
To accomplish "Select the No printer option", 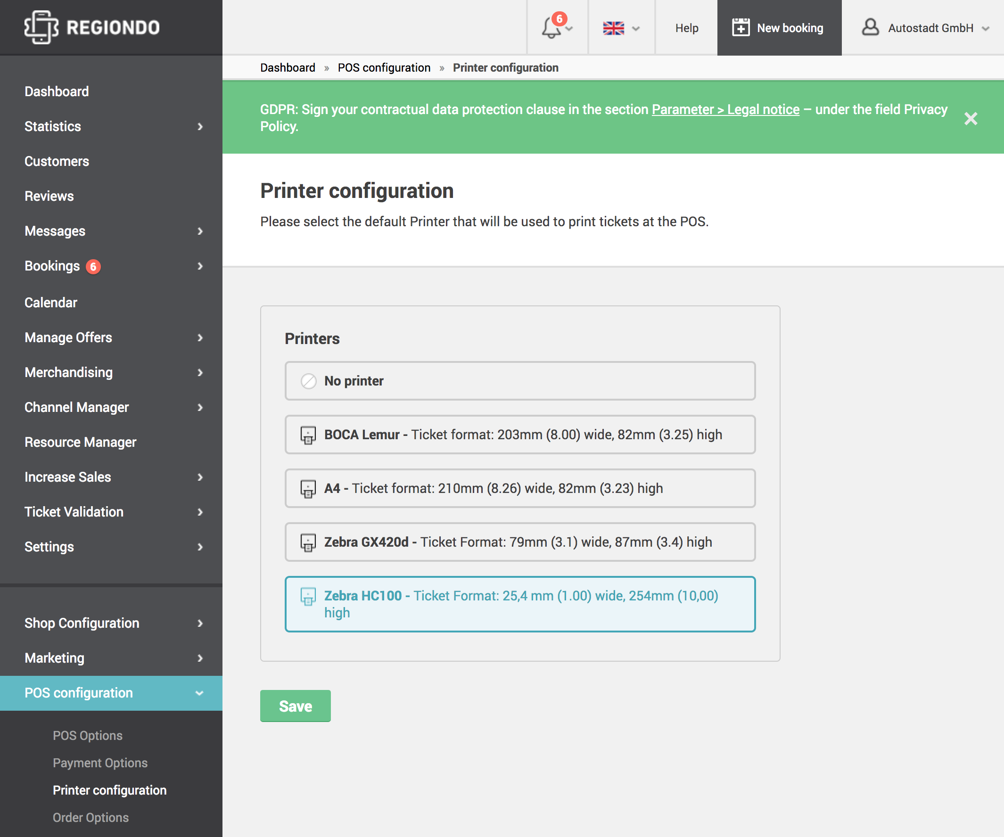I will (x=520, y=381).
